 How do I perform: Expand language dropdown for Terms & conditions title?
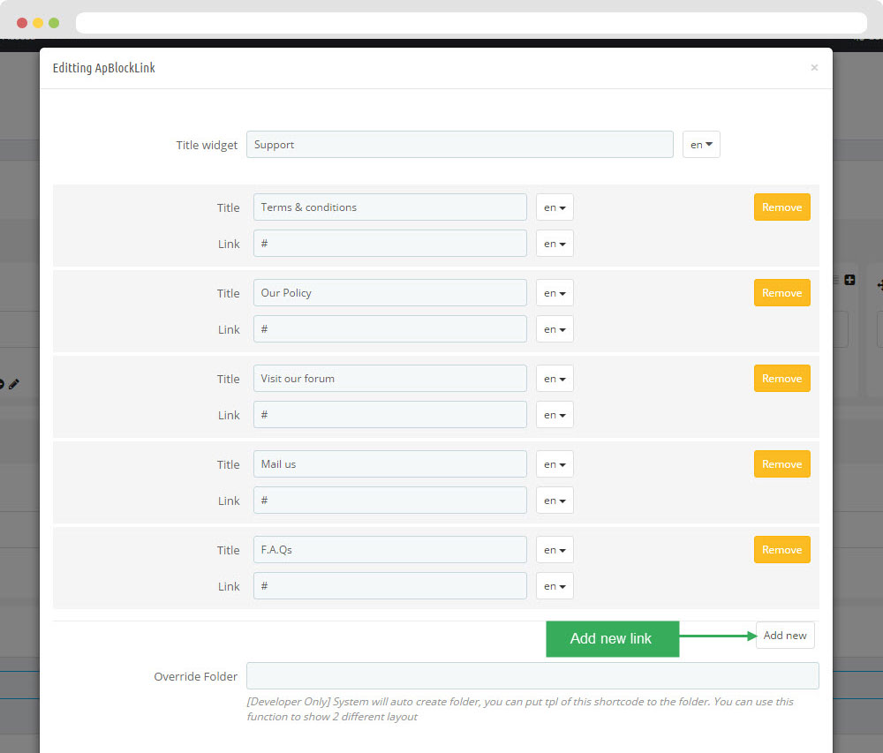555,207
